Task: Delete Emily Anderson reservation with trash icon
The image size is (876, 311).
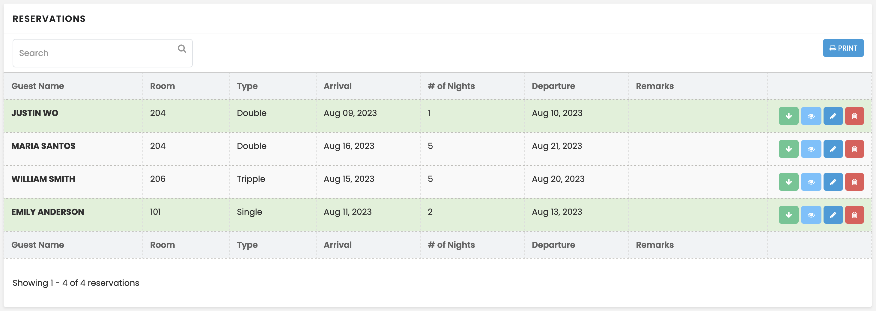Action: (x=854, y=215)
